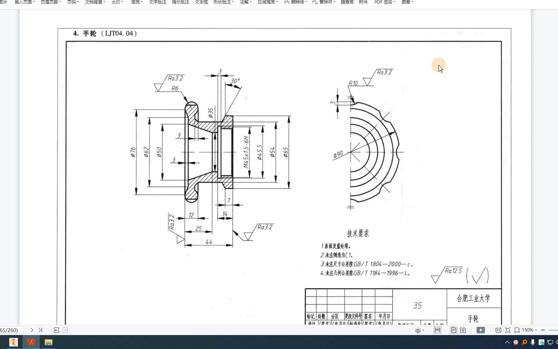
Task: Jump to the last page arrow
Action: [x=40, y=330]
